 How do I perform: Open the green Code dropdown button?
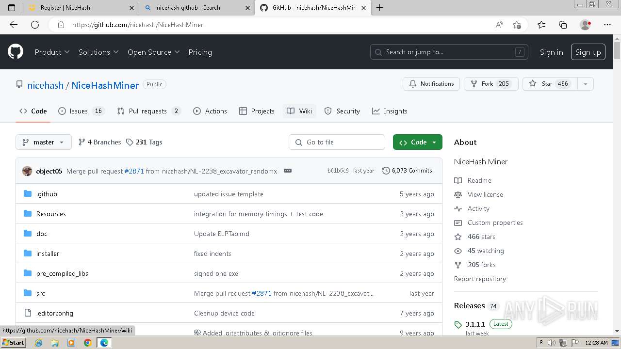coord(418,142)
